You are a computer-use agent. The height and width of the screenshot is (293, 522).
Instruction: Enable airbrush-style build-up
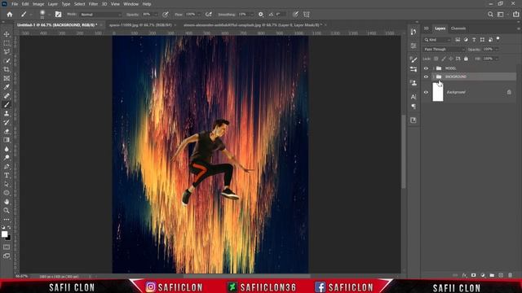pyautogui.click(x=209, y=15)
